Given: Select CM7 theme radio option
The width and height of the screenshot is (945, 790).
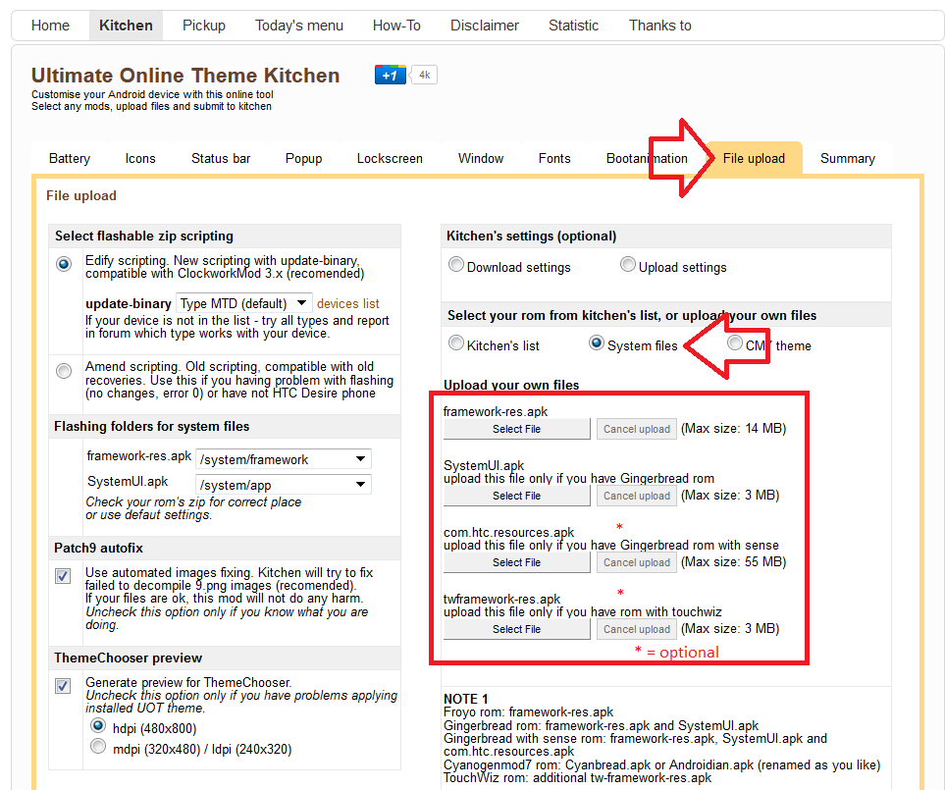Looking at the screenshot, I should pyautogui.click(x=735, y=342).
